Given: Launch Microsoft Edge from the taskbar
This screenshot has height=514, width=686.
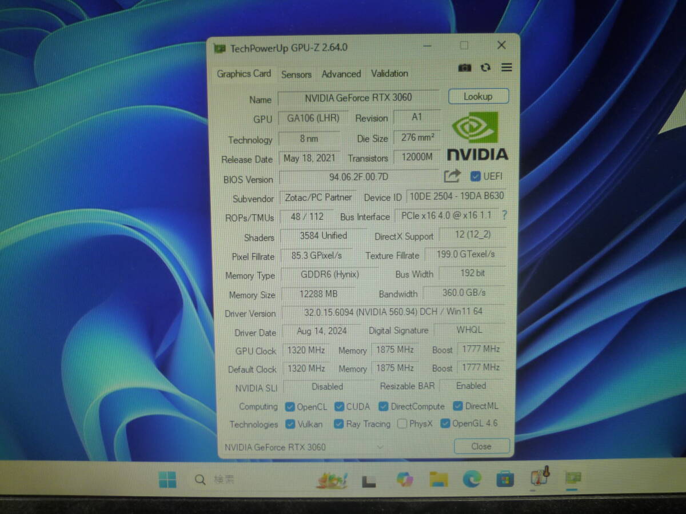Looking at the screenshot, I should 472,479.
